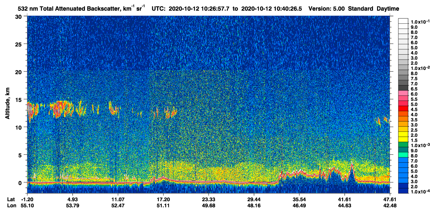Click colorbar label '1.0x10-2'

point(420,68)
